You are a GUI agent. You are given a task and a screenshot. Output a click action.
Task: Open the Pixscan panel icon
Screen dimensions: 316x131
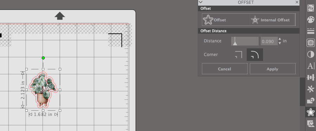pos(311,8)
